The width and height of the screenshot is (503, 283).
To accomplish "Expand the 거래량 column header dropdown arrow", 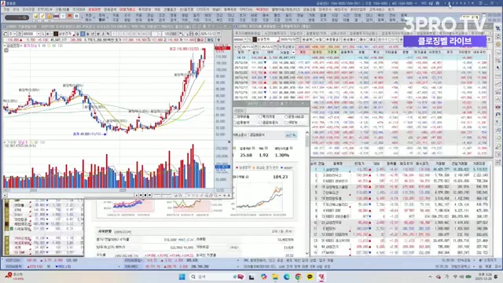I will (293, 53).
